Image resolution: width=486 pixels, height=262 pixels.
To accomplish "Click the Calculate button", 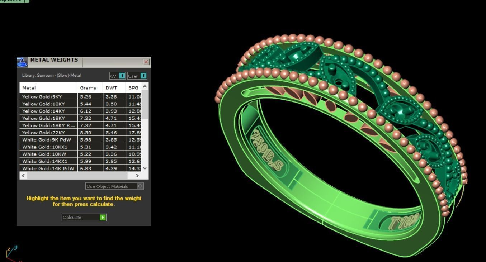I will [x=84, y=218].
